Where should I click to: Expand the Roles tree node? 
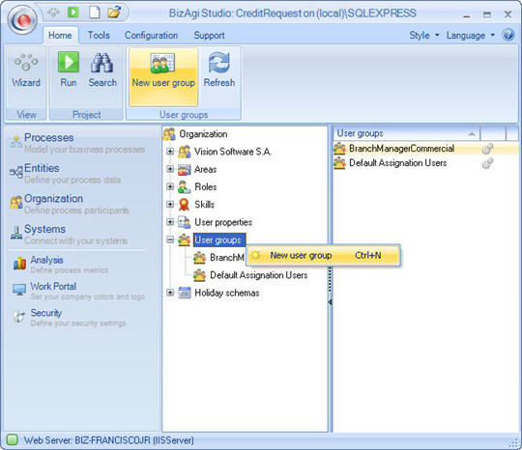point(170,187)
